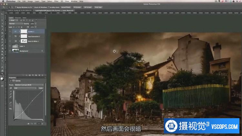
Task: Pick the gray point eyedropper in Curves
Action: click(11, 94)
